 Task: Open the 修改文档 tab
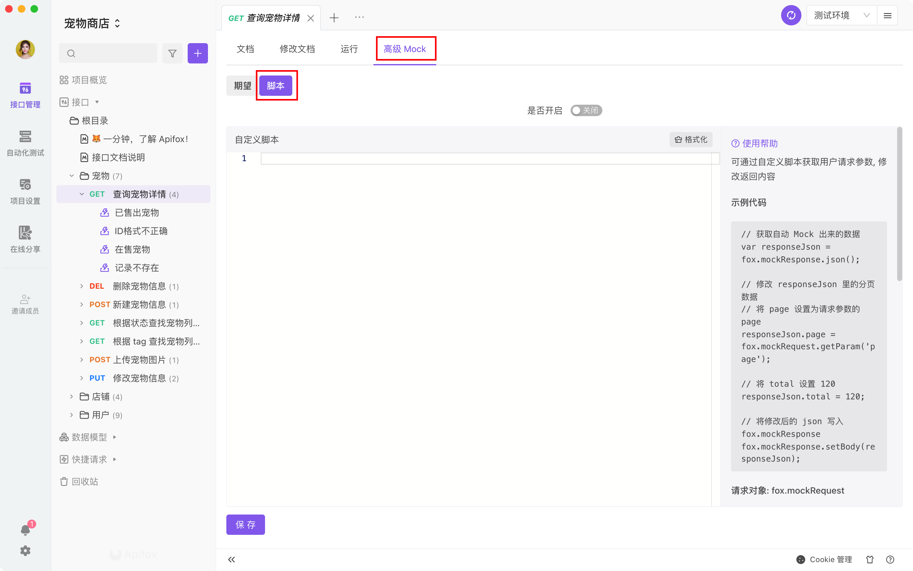tap(297, 49)
